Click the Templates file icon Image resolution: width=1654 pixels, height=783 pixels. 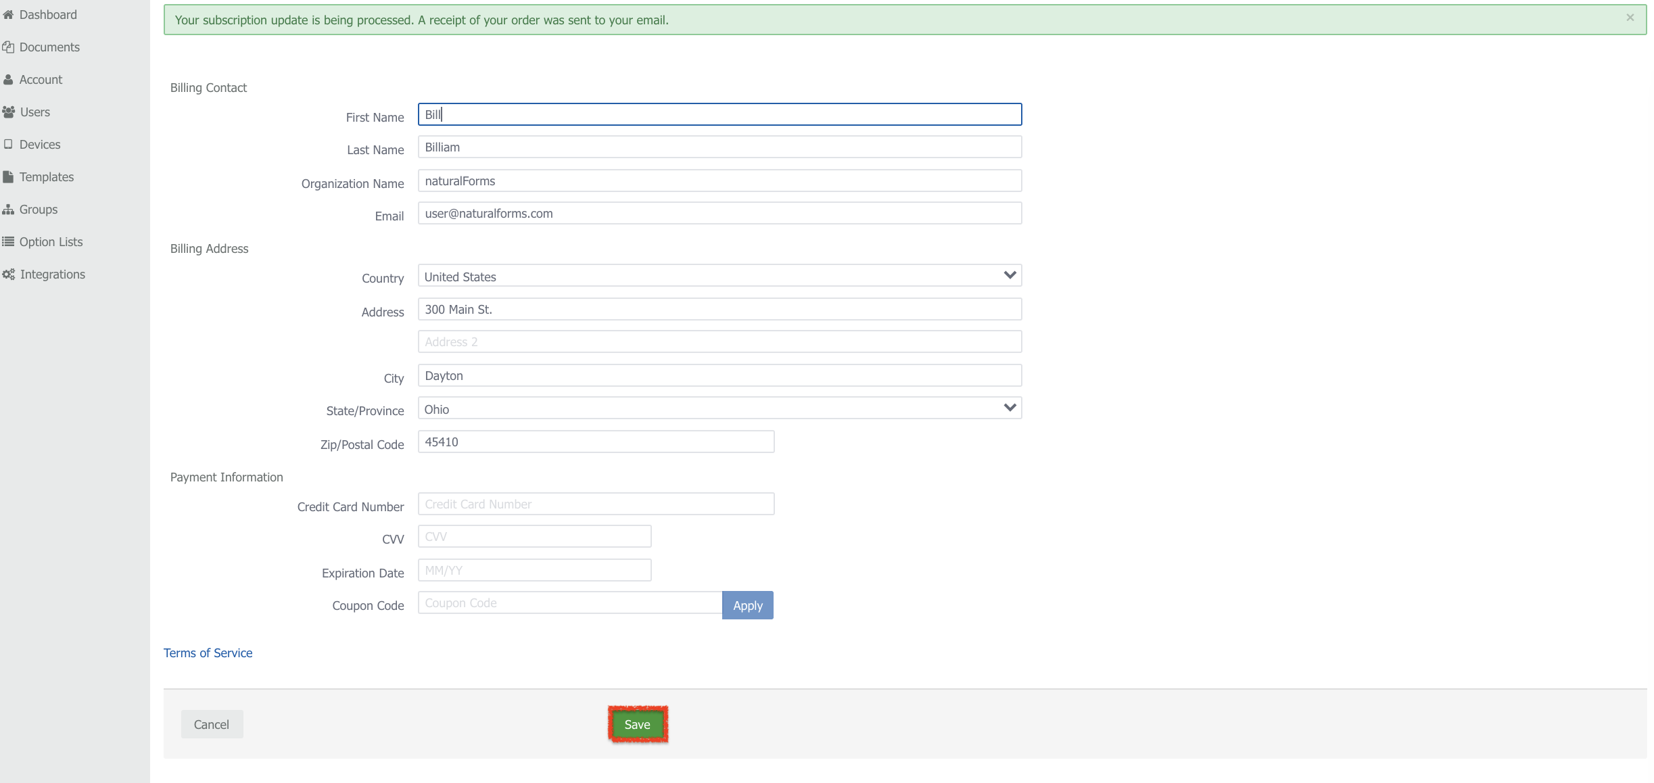8,177
